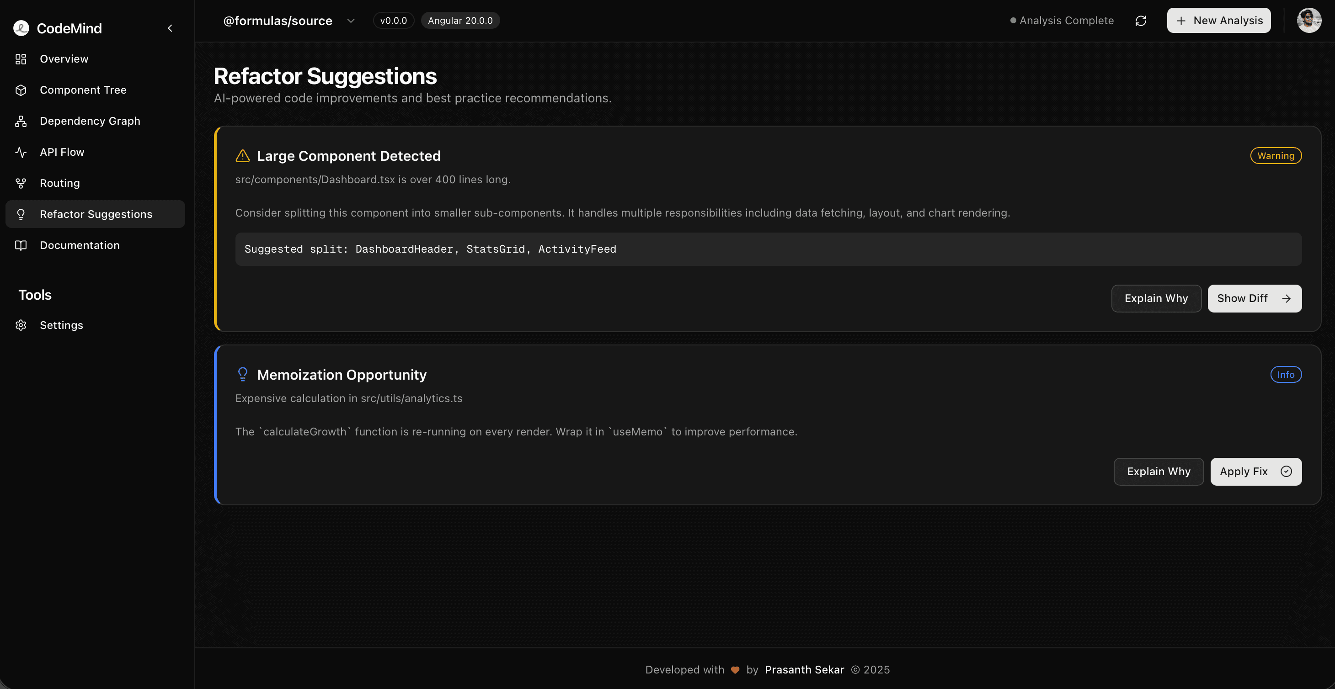Click the Routing fork icon
The height and width of the screenshot is (689, 1335).
coord(21,183)
